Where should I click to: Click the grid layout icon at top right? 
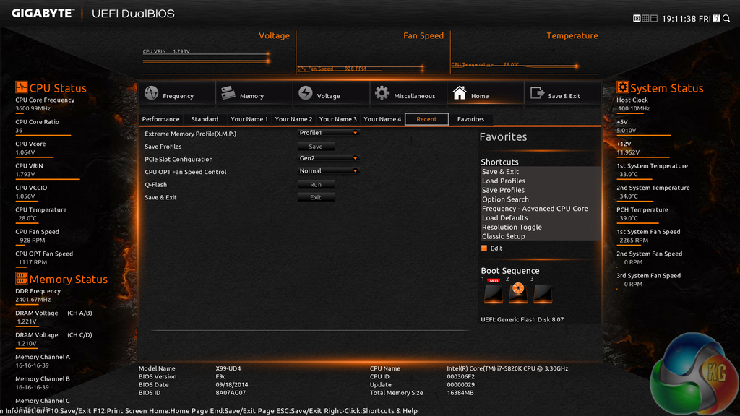[645, 18]
